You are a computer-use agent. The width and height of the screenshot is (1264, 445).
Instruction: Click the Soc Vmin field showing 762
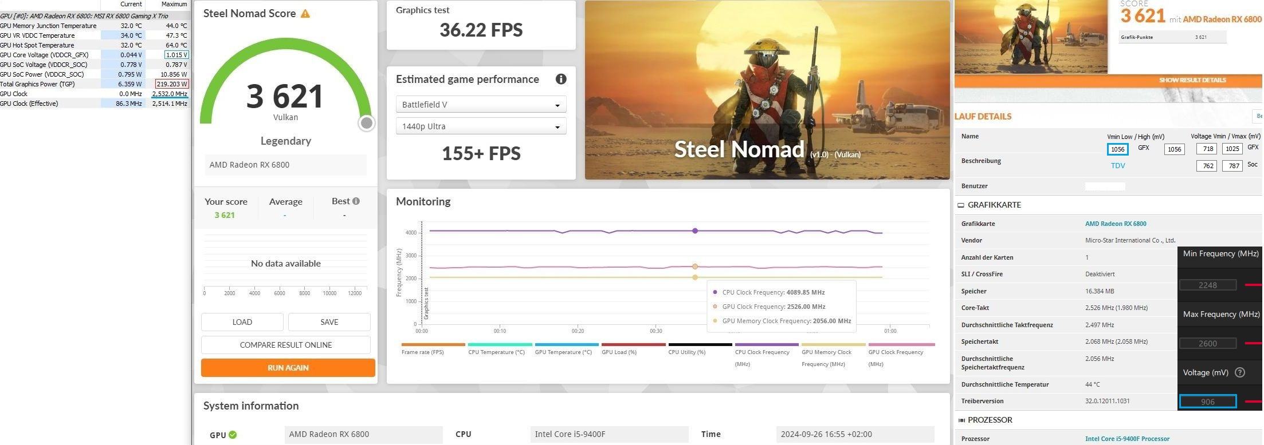point(1206,166)
